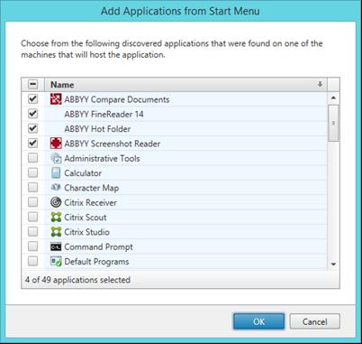The image size is (362, 344).
Task: Select the Administrative Tools row text
Action: pyautogui.click(x=102, y=159)
